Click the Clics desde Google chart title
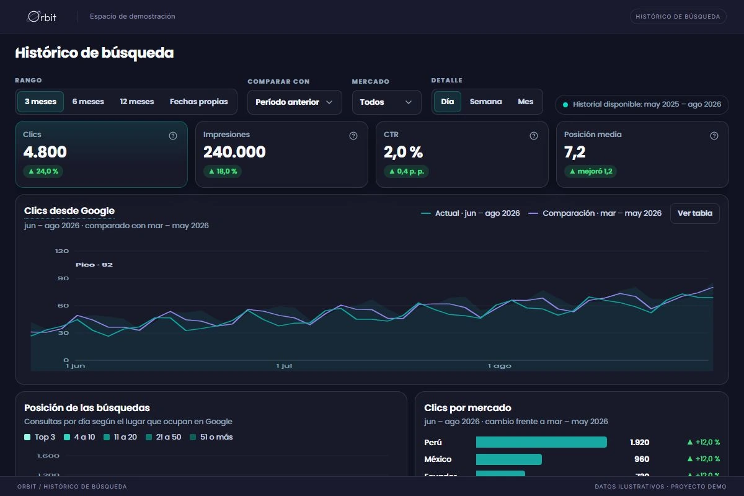The image size is (744, 496). tap(69, 211)
